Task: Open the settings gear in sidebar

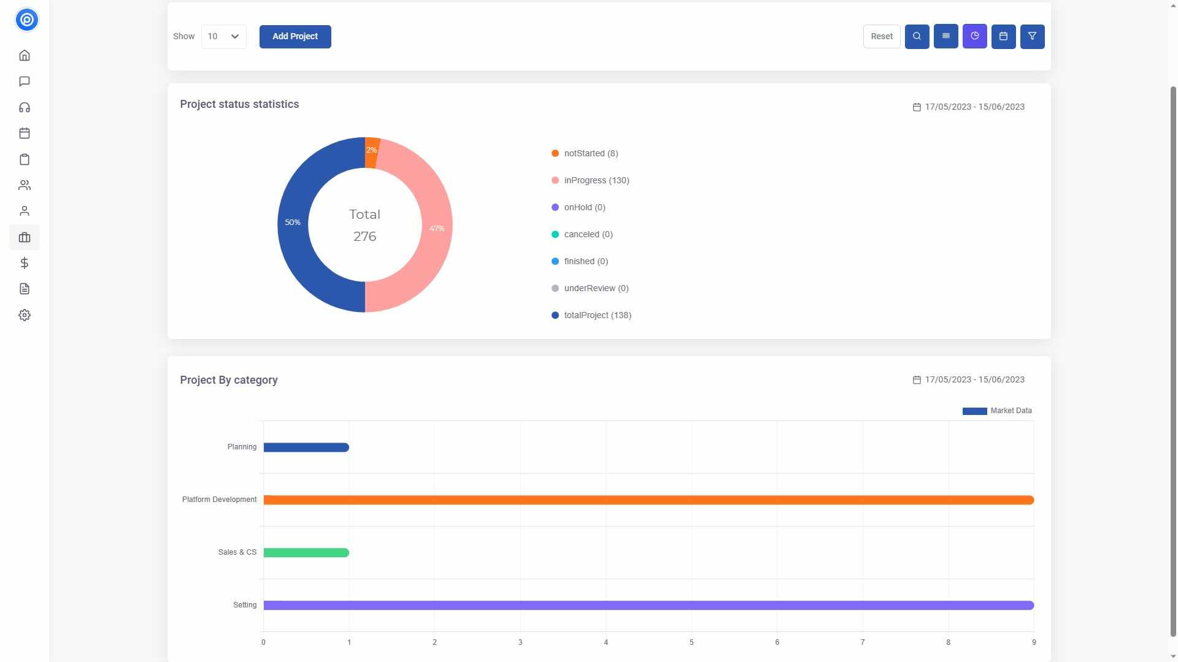Action: [x=25, y=315]
